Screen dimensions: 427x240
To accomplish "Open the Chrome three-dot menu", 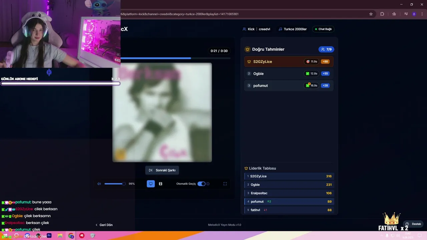I will click(x=422, y=14).
